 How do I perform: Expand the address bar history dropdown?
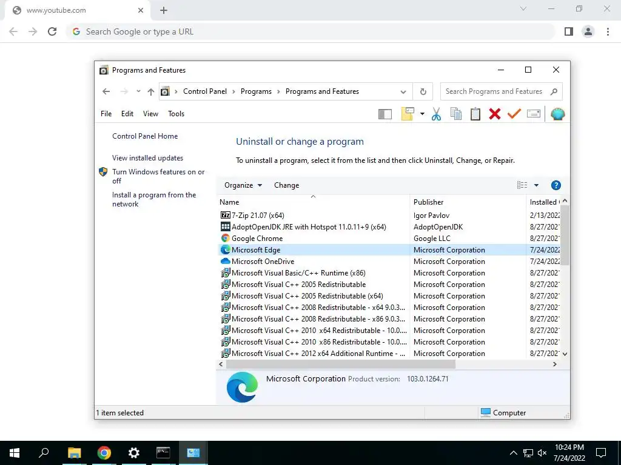403,92
